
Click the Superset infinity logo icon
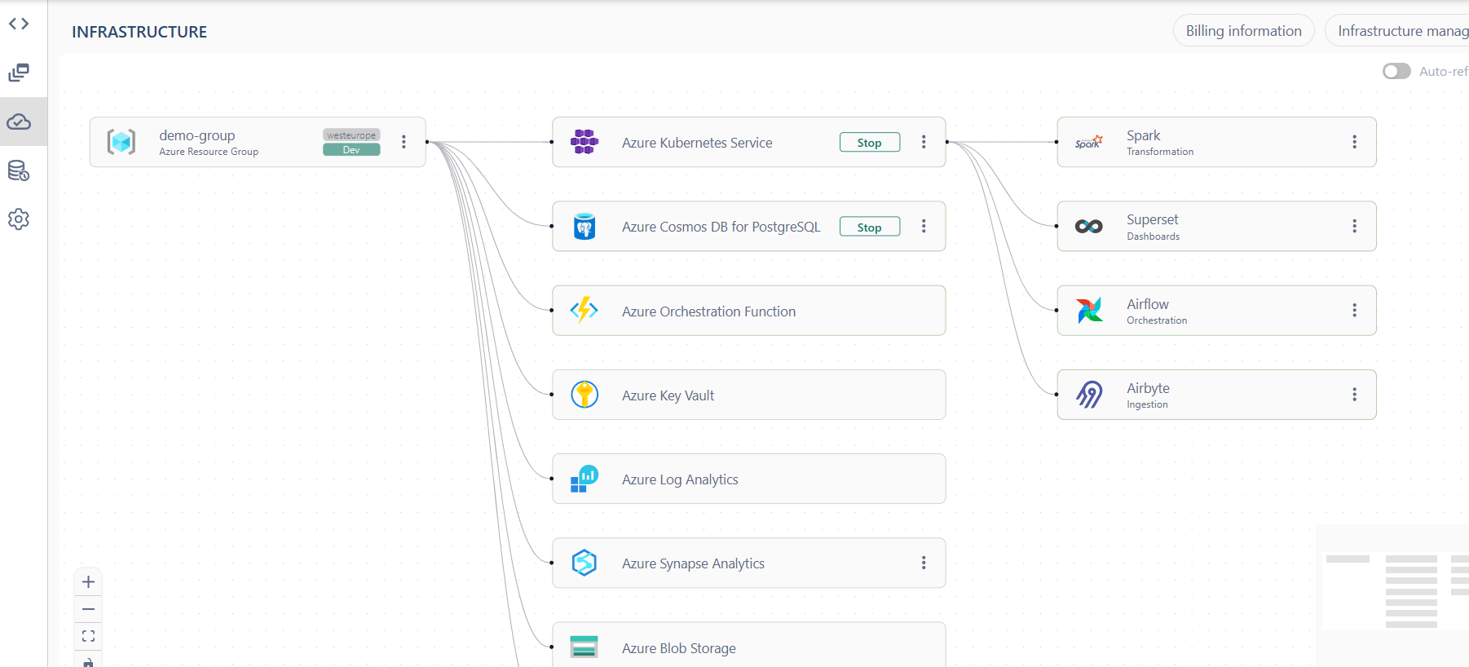[1089, 226]
